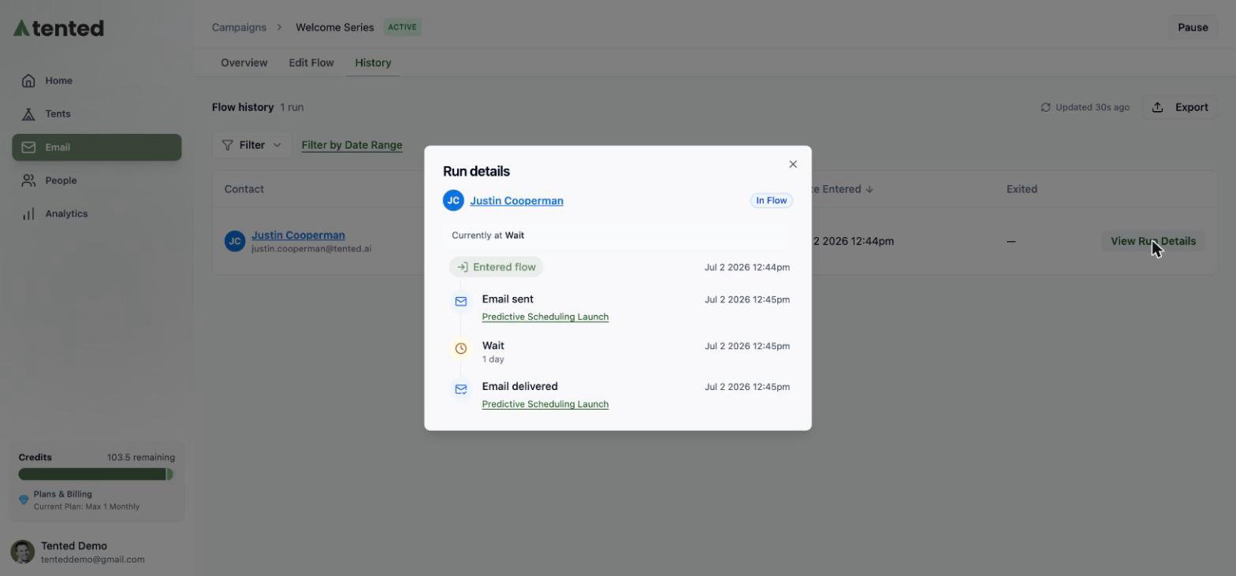Click the Plans & Billing link
1236x576 pixels.
pos(63,494)
